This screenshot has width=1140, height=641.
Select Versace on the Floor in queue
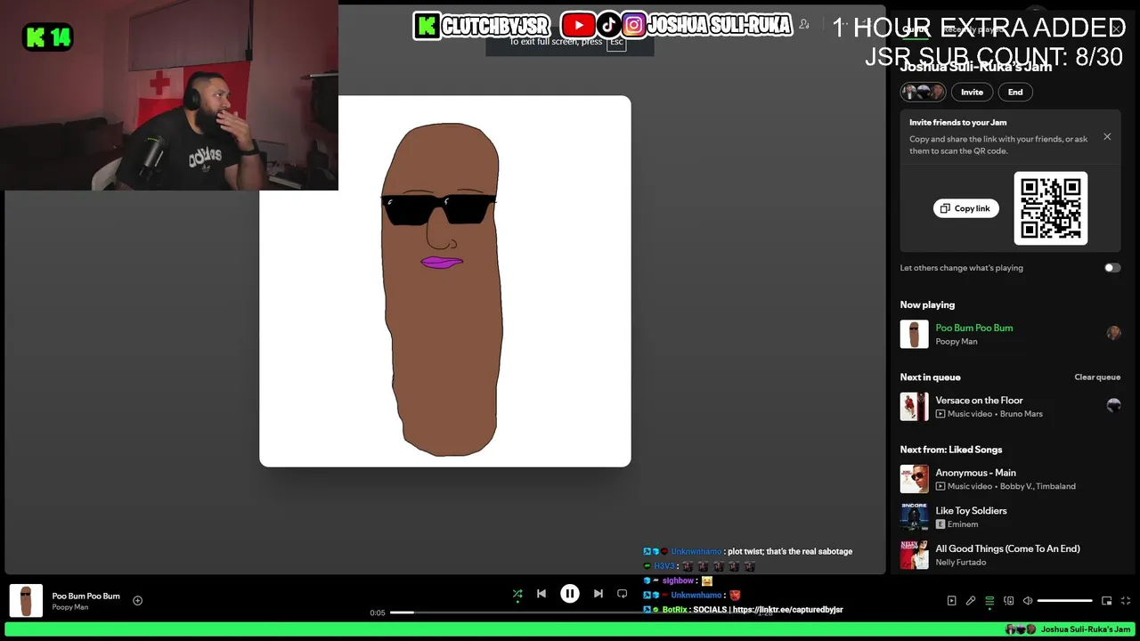[979, 401]
